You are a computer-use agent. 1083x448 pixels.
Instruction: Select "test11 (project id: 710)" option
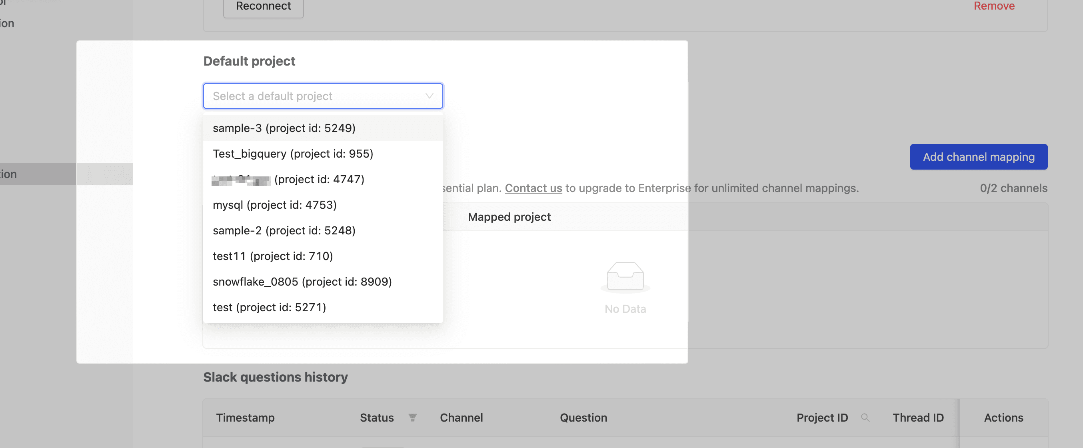[272, 256]
